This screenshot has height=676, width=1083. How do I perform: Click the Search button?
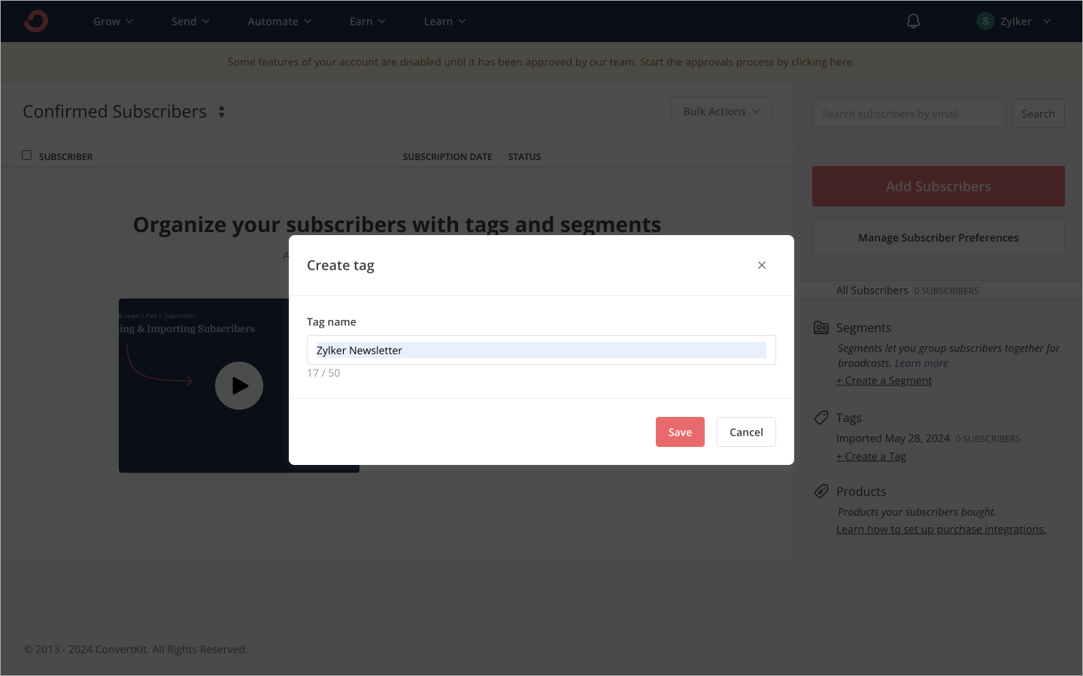click(x=1038, y=113)
